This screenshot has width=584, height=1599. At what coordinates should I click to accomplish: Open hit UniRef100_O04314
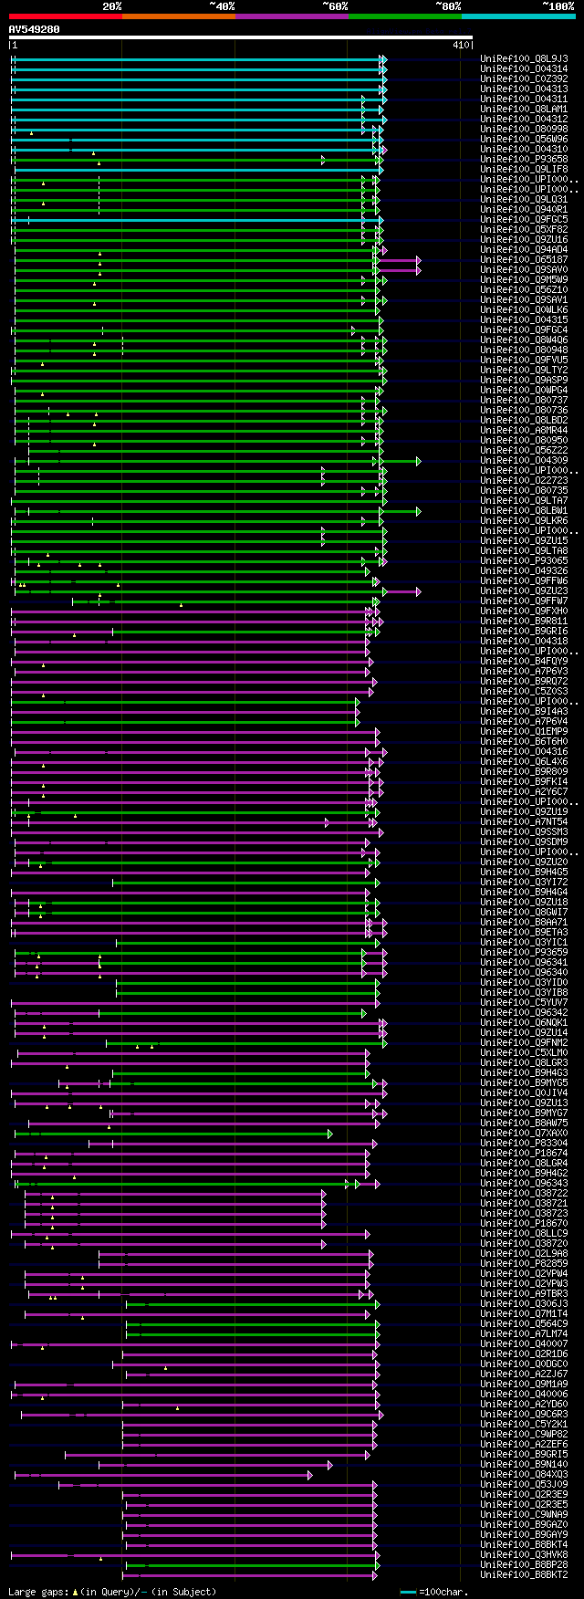pyautogui.click(x=524, y=68)
